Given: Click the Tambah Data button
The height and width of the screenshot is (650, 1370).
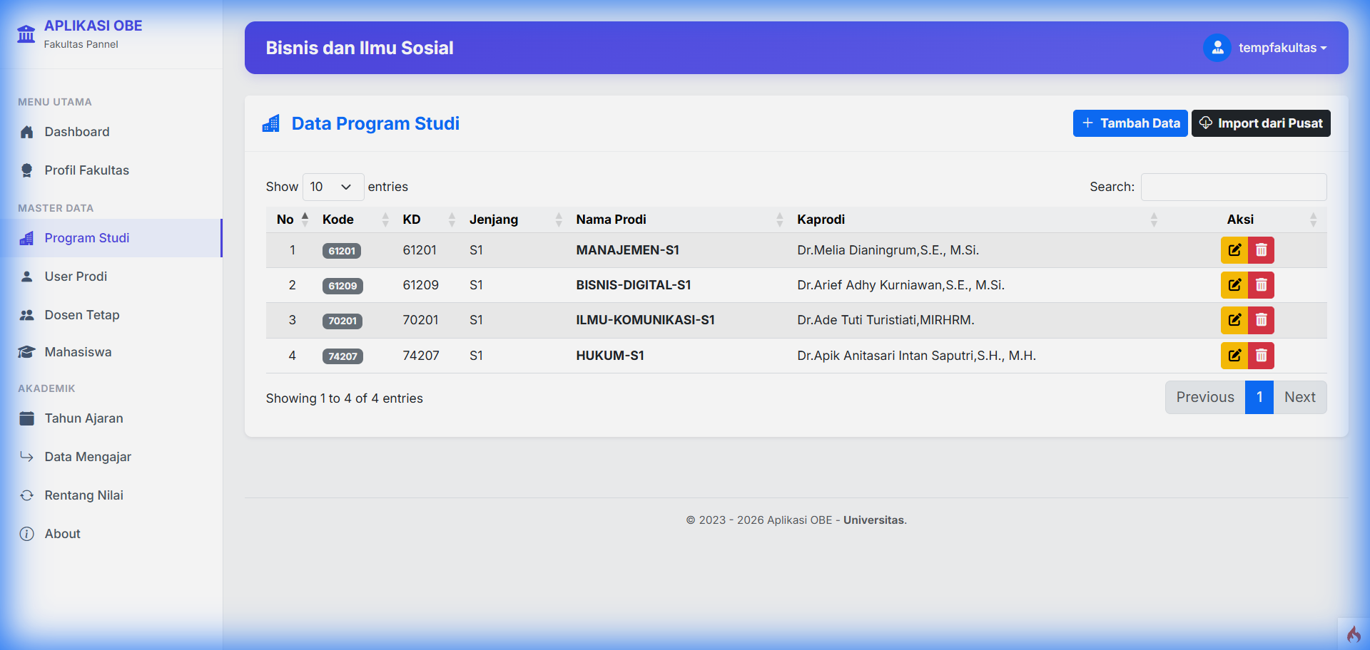Looking at the screenshot, I should coord(1130,123).
